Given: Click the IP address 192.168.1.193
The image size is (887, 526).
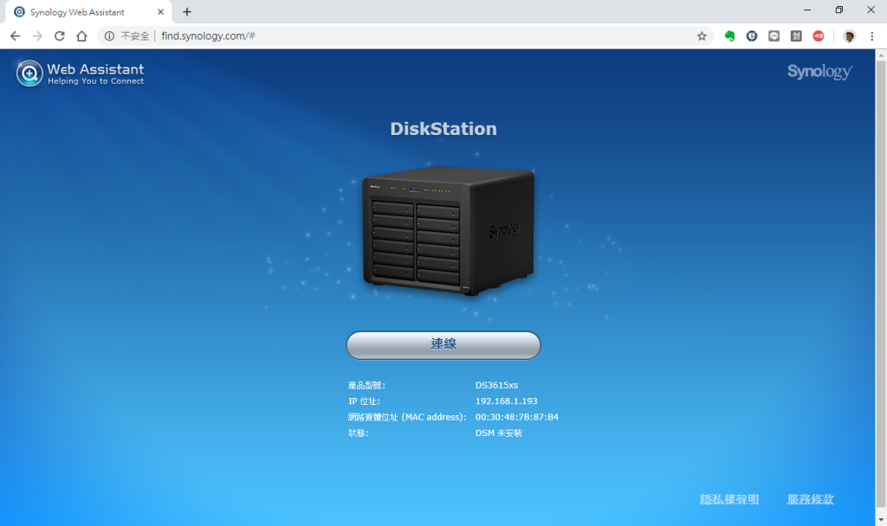Looking at the screenshot, I should 506,401.
